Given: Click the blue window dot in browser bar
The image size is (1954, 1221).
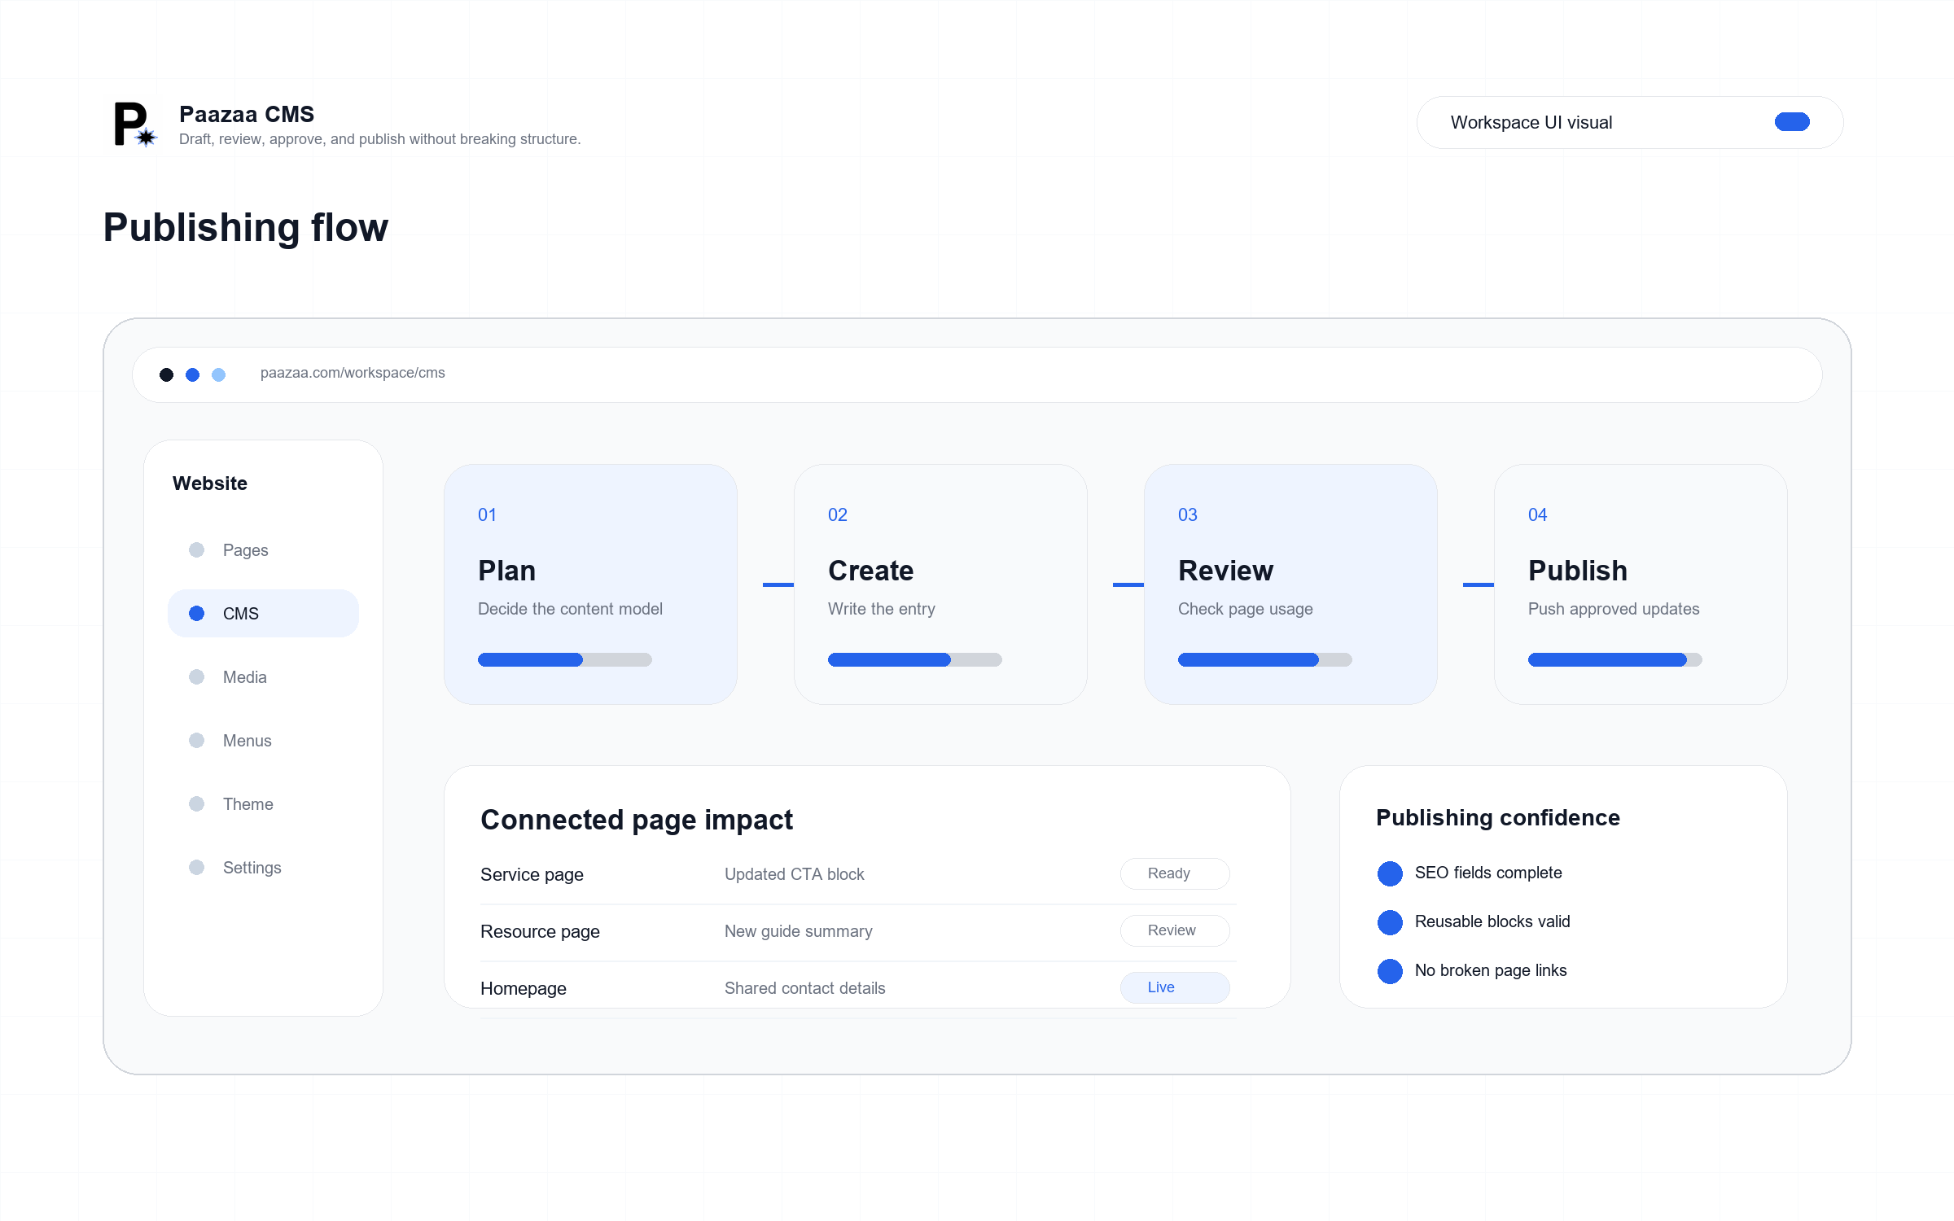Looking at the screenshot, I should tap(193, 374).
